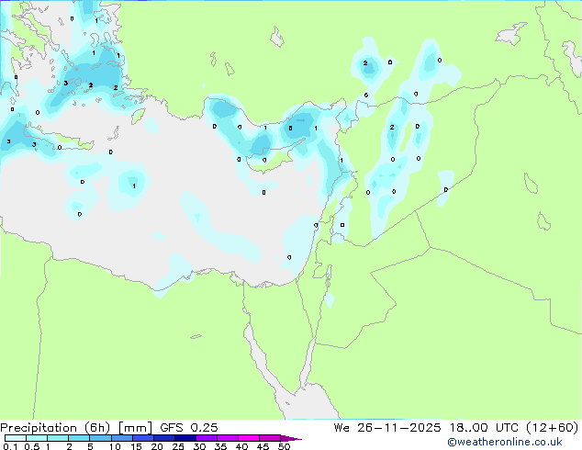Click the 'We 26-11-2025' date text

tap(387, 428)
